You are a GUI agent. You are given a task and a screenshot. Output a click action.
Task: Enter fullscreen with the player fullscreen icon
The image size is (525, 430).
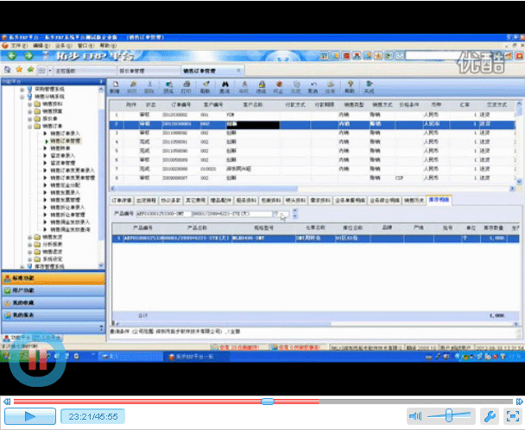click(x=510, y=416)
